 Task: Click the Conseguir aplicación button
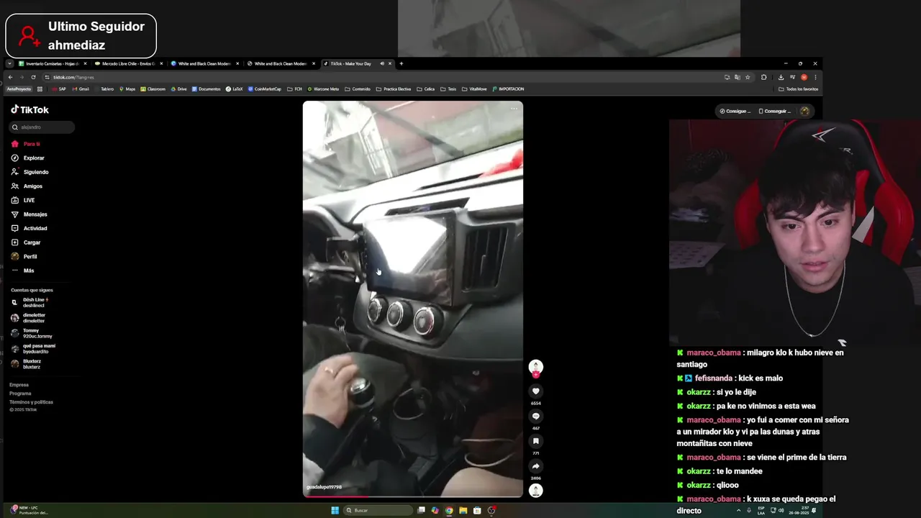773,111
